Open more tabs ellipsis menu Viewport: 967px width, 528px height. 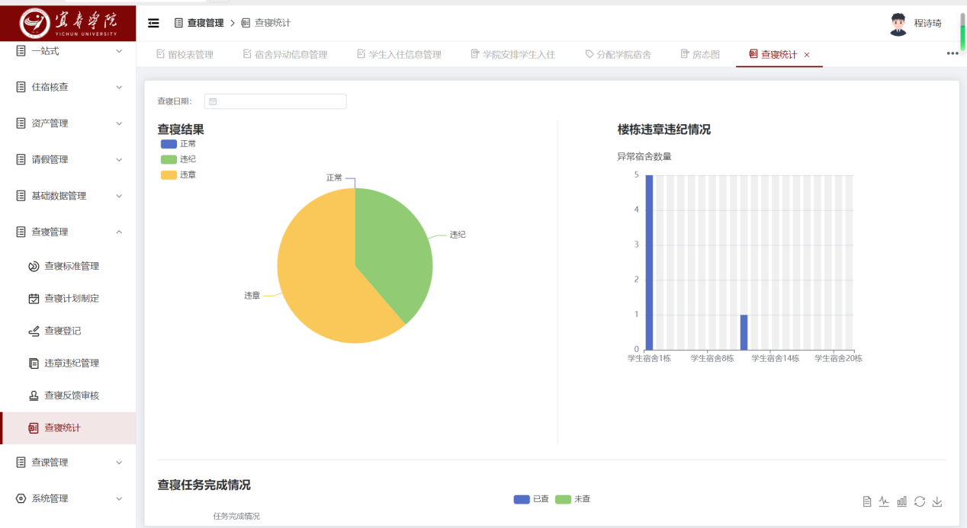tap(953, 54)
